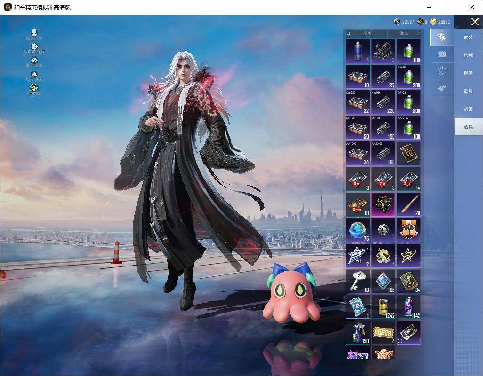The height and width of the screenshot is (376, 483).
Task: Minimize the 和平精英模拟器高清版 window
Action: click(x=429, y=7)
